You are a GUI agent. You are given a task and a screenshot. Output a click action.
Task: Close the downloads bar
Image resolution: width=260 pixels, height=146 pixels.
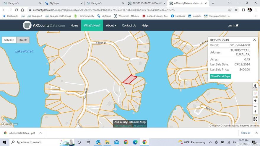point(256,133)
